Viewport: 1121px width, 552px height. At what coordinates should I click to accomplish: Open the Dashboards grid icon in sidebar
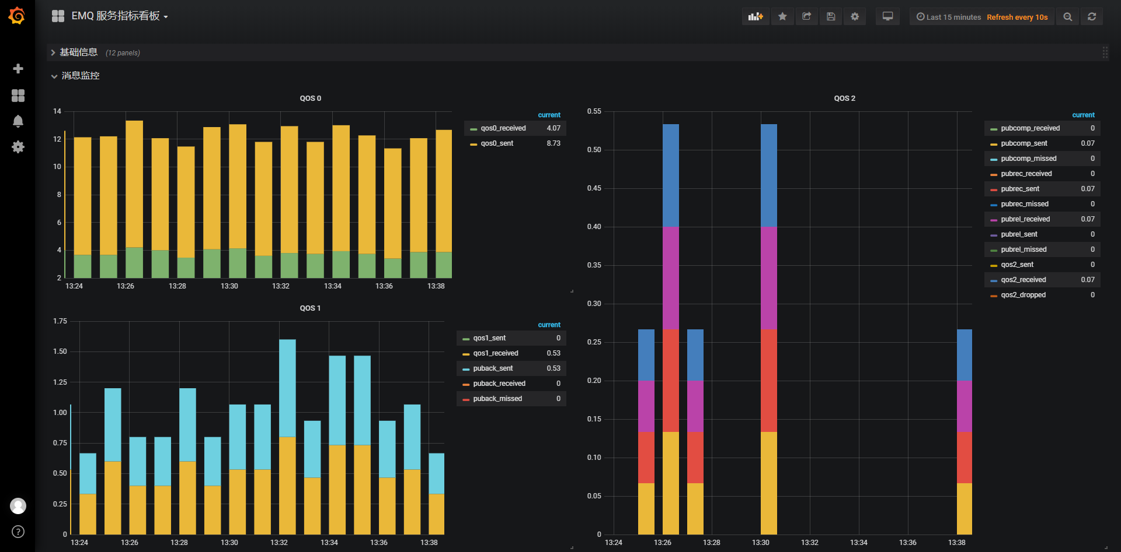(x=18, y=96)
